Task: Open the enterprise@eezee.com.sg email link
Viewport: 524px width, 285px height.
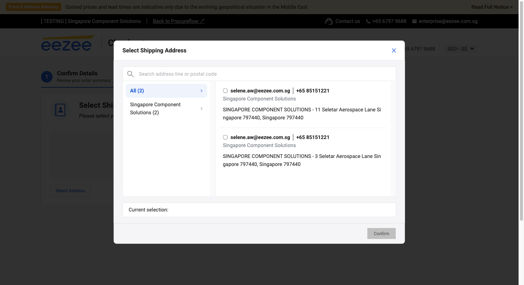Action: coord(448,21)
